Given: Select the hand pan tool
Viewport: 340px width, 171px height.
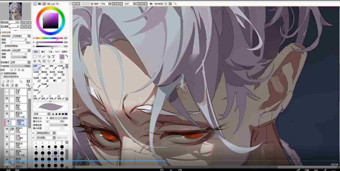Looking at the screenshot, I should pyautogui.click(x=49, y=61).
